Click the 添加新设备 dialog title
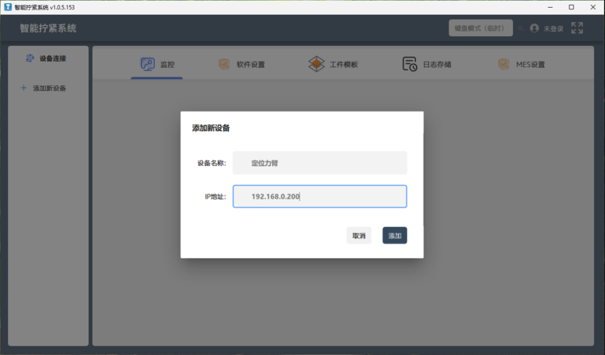Viewport: 605px width, 355px height. pyautogui.click(x=211, y=128)
